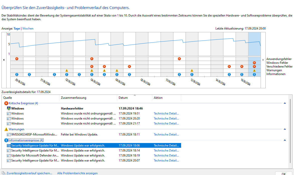Click the information icon on 17.09.2024
Viewport: 294px width, 175px height.
pyautogui.click(x=254, y=74)
